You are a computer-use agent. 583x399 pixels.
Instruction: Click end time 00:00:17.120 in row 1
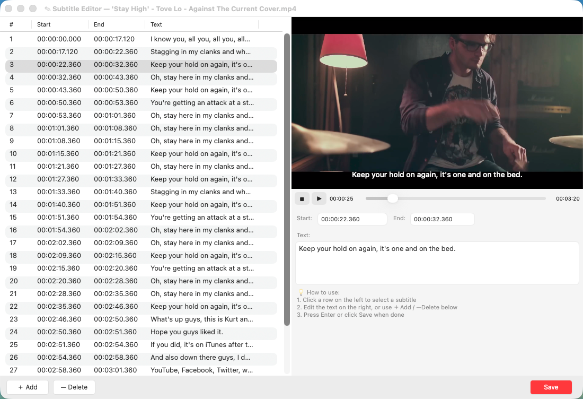pos(114,39)
